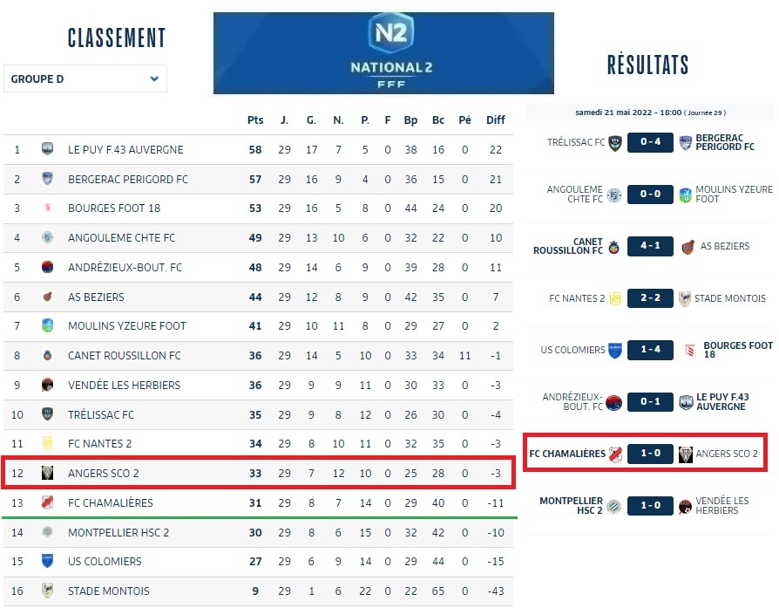Click the National 2 FFF banner
779x608 pixels.
pos(383,52)
